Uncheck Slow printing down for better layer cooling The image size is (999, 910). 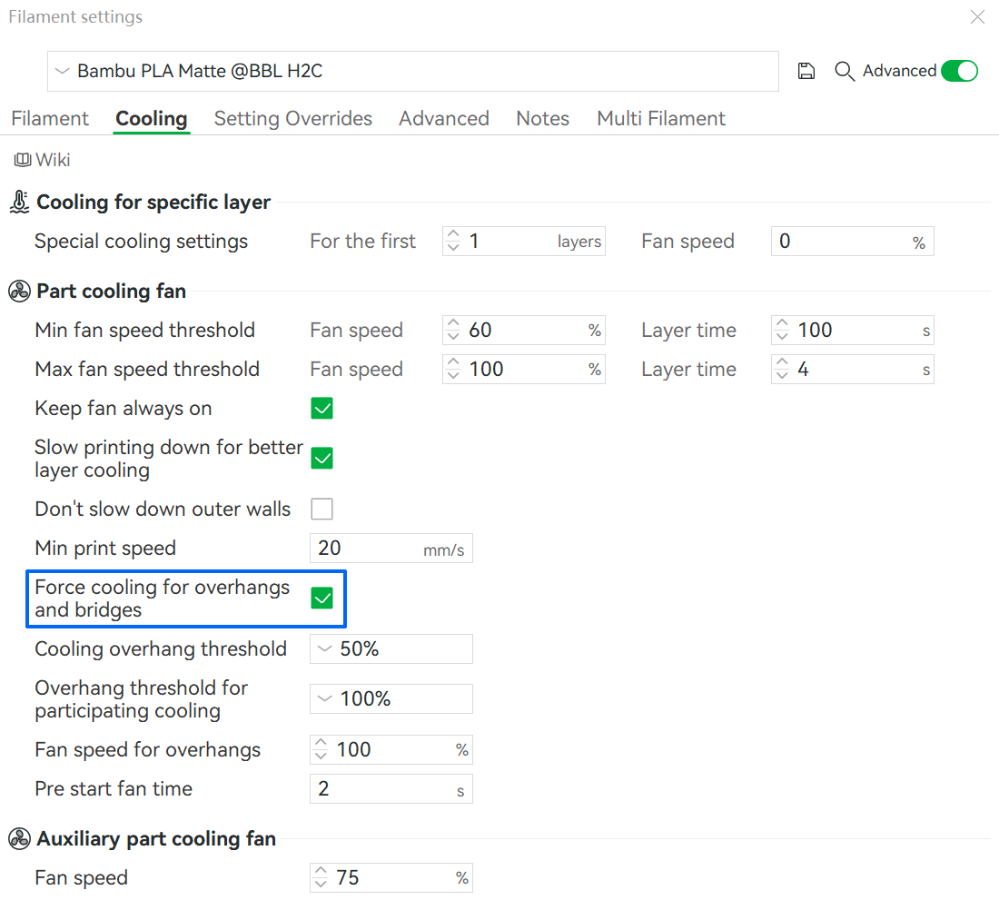pyautogui.click(x=321, y=459)
